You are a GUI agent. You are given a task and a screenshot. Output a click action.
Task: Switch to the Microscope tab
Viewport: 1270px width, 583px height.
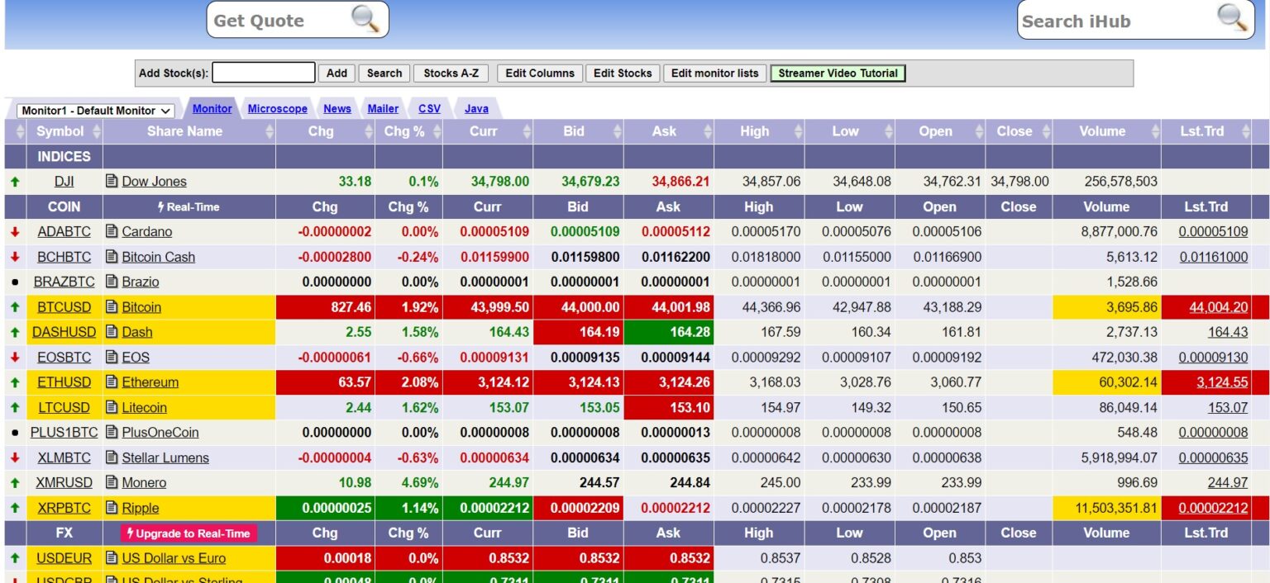(x=277, y=109)
